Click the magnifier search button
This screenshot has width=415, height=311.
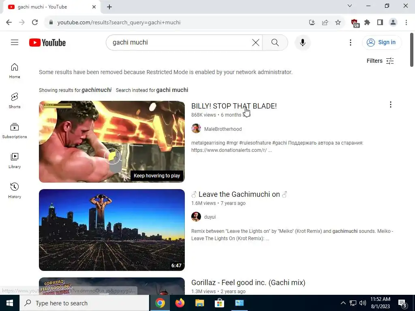275,42
